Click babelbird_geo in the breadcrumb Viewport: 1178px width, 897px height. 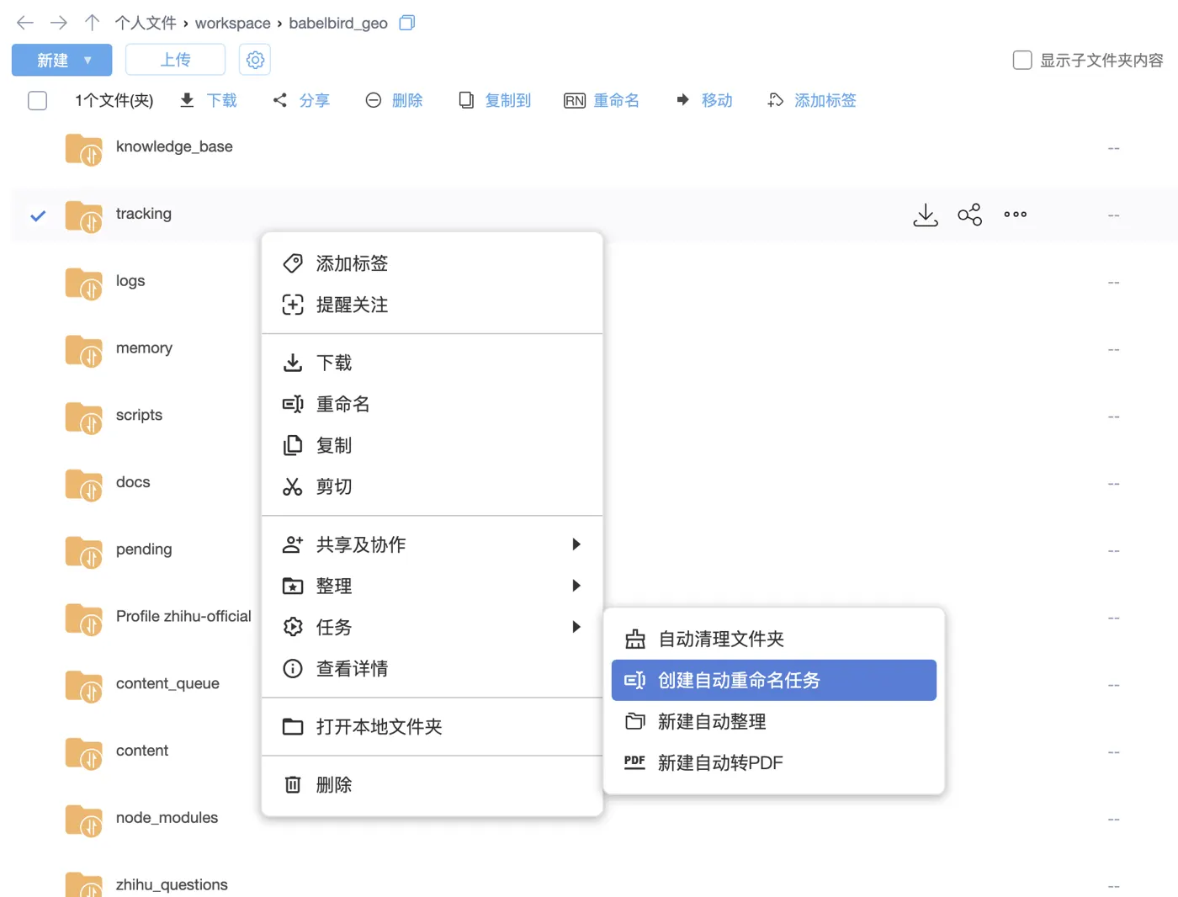[x=338, y=24]
